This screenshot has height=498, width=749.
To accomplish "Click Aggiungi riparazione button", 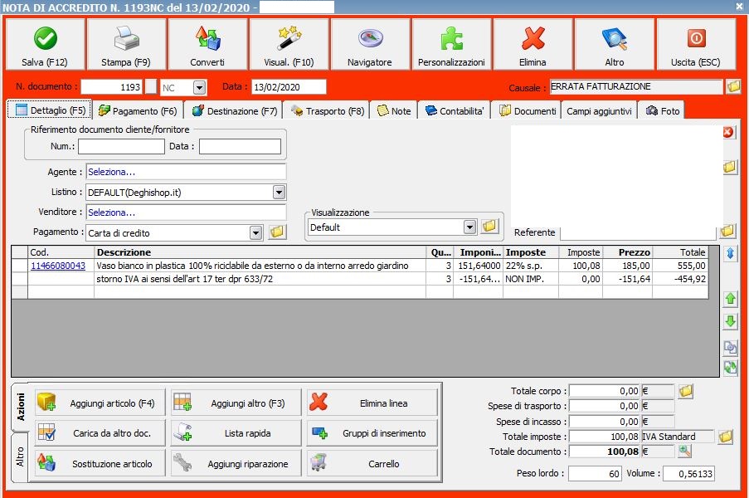I will (x=236, y=463).
